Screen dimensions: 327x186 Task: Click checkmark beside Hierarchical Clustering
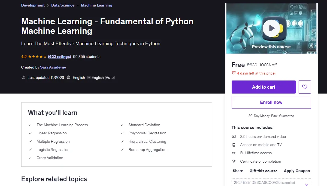click(122, 141)
